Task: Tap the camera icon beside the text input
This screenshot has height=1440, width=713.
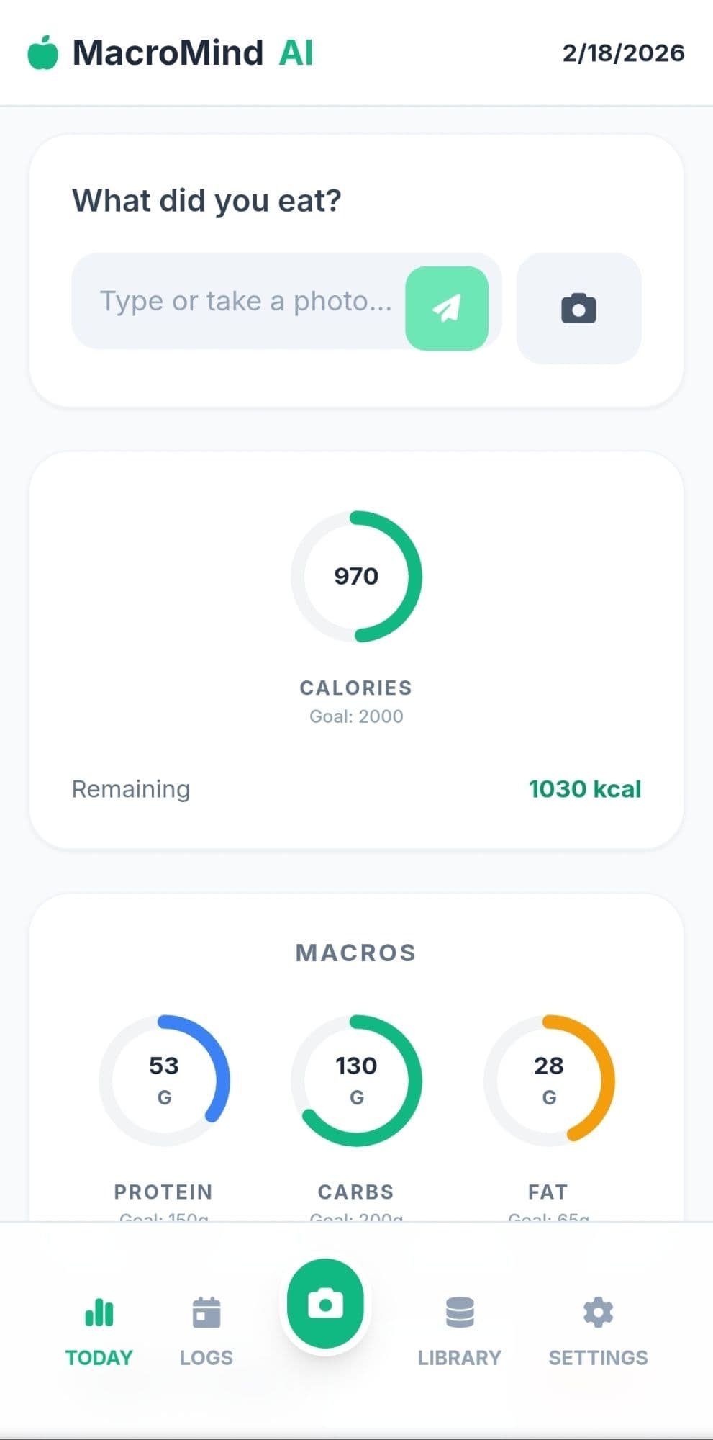Action: 578,308
